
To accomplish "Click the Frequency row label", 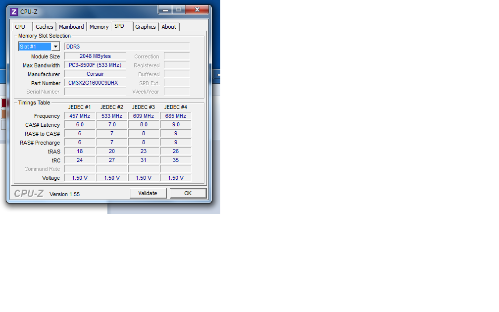I will click(x=47, y=116).
